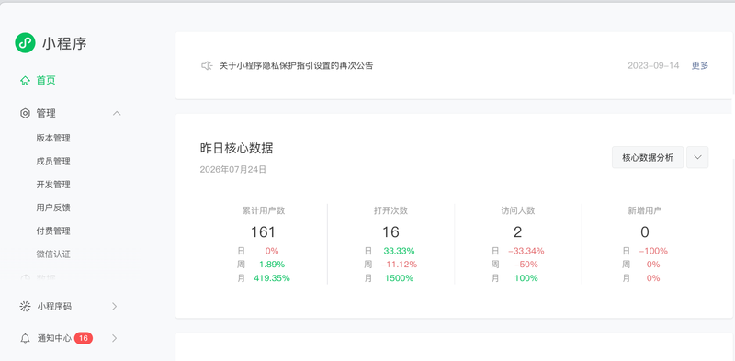
Task: Open the 关于小程序隐私保护指引设置的再次公告 announcement
Action: 296,65
